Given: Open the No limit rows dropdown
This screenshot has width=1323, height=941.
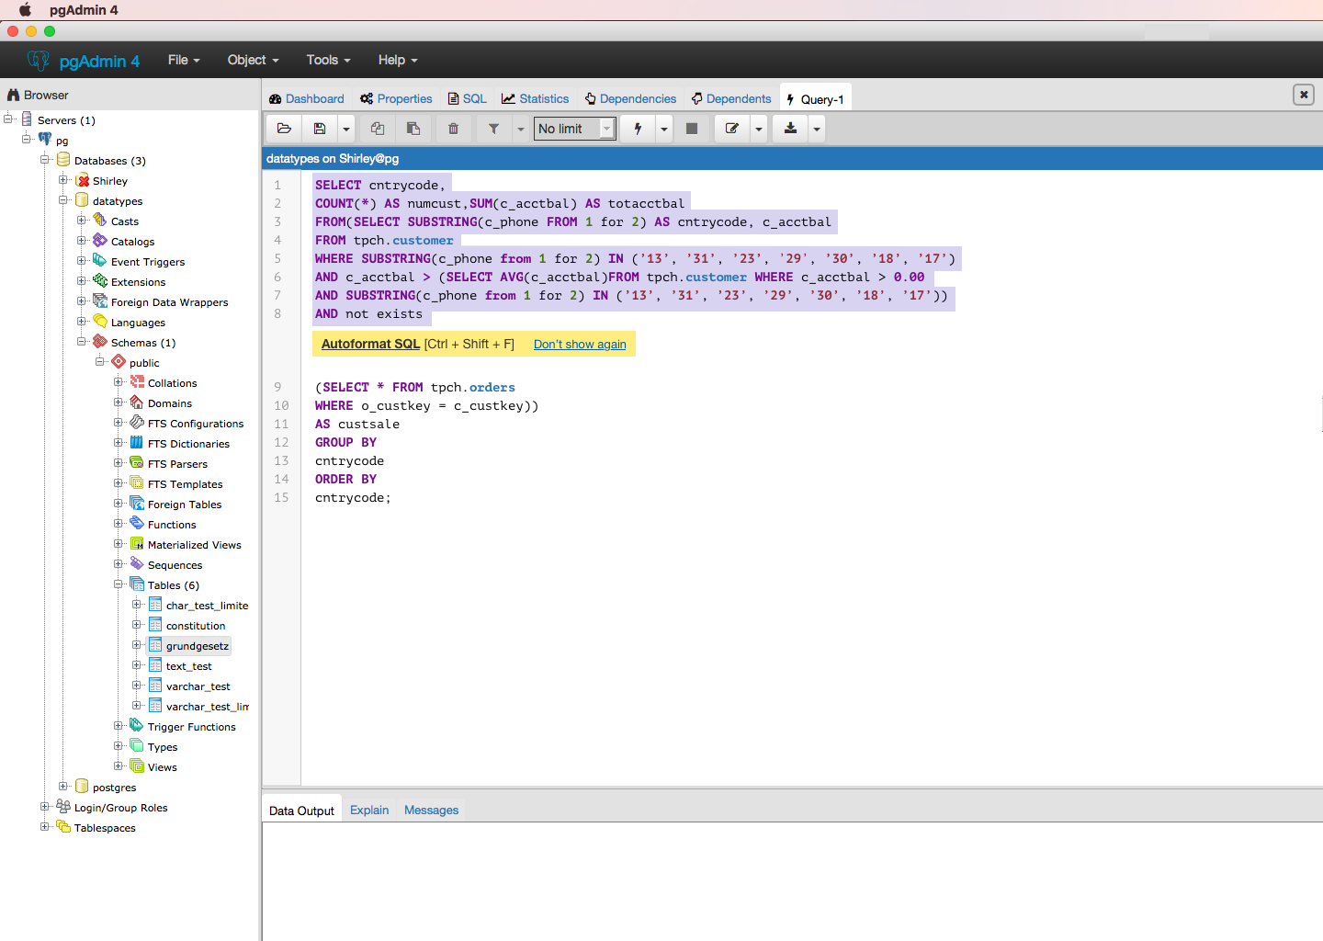Looking at the screenshot, I should point(574,129).
